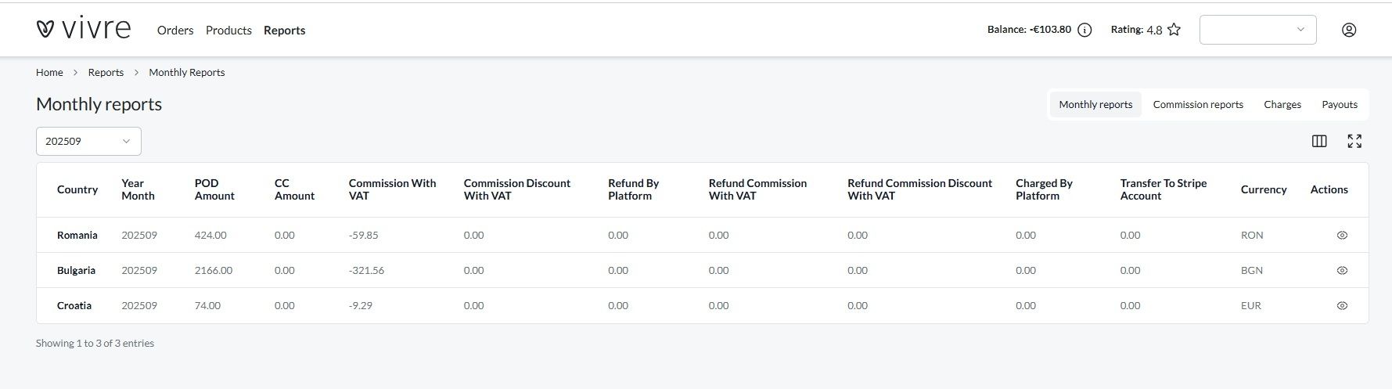
Task: Open the Reports menu
Action: pyautogui.click(x=284, y=31)
